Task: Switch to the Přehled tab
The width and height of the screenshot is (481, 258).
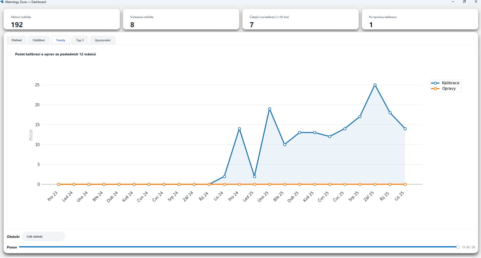Action: click(17, 40)
